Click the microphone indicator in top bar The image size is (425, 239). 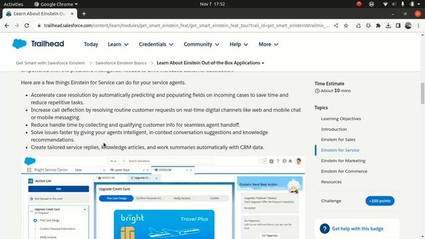(403, 4)
